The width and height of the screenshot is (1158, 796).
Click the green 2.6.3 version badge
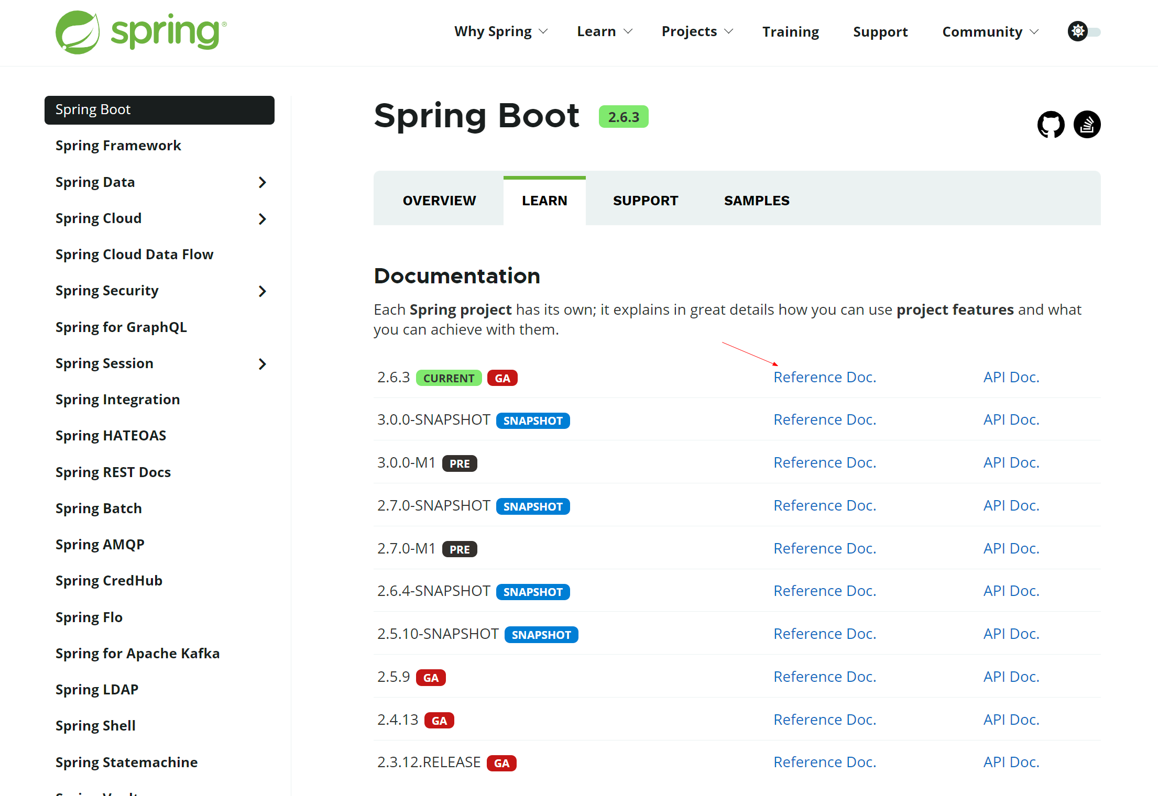click(623, 117)
